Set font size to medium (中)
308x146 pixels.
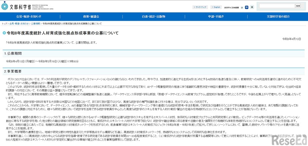coord(247,7)
